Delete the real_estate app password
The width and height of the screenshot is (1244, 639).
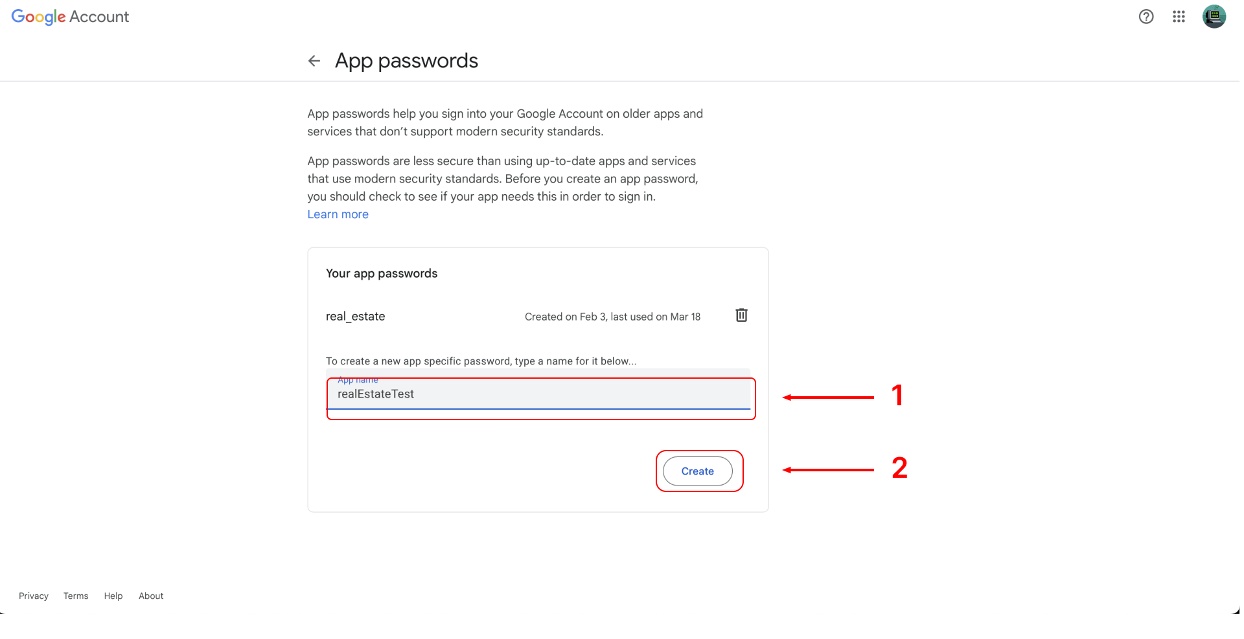tap(741, 315)
